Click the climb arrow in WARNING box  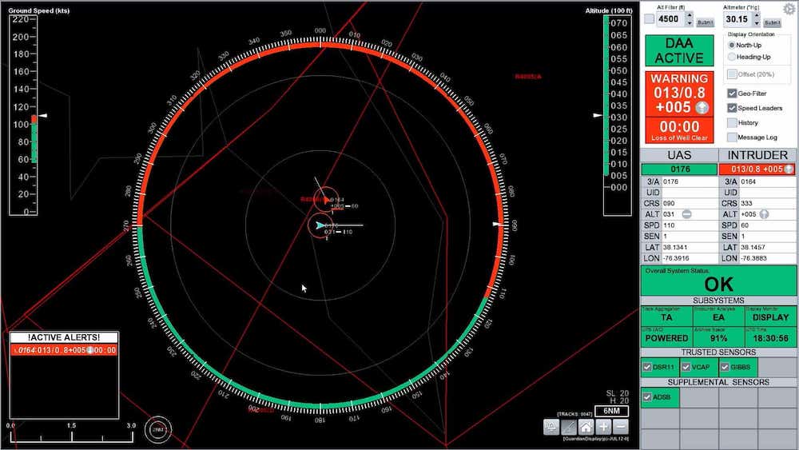pos(702,108)
